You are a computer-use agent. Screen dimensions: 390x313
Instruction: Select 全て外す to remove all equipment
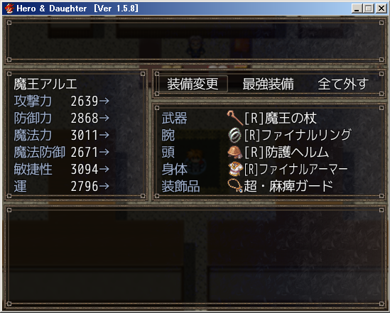click(x=343, y=84)
